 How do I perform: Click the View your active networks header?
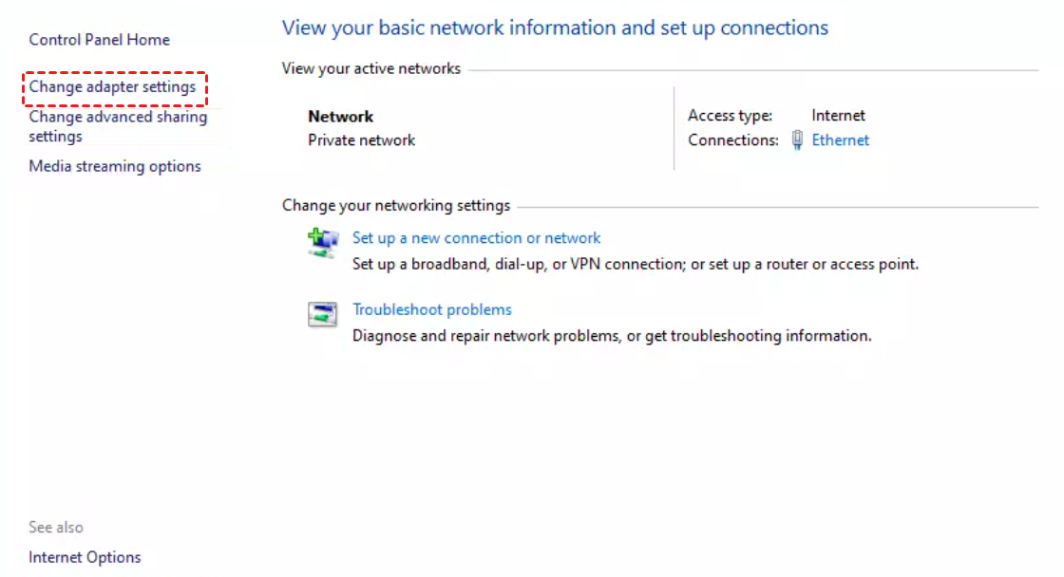(371, 68)
